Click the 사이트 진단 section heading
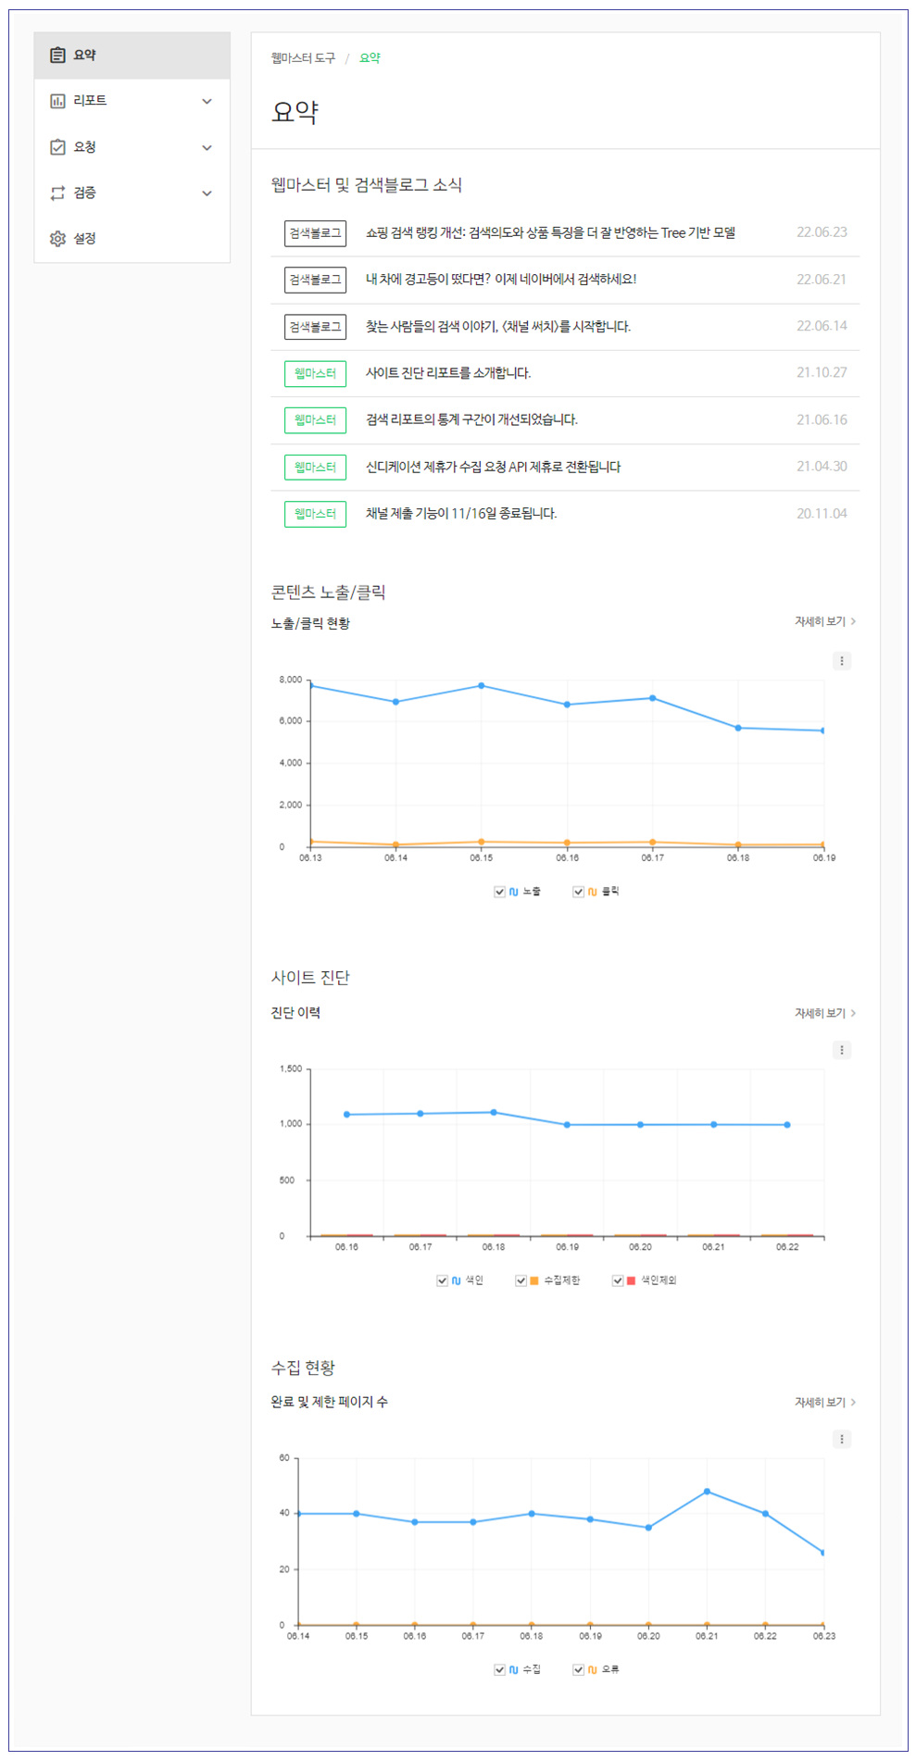The image size is (916, 1761). tap(310, 978)
